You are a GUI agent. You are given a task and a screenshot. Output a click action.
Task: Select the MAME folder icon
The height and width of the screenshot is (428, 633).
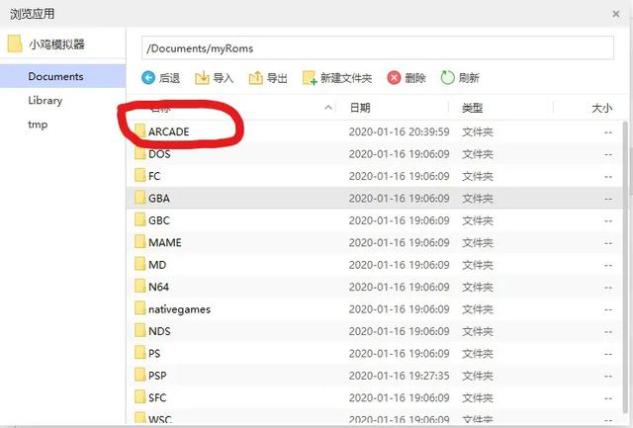tap(140, 242)
